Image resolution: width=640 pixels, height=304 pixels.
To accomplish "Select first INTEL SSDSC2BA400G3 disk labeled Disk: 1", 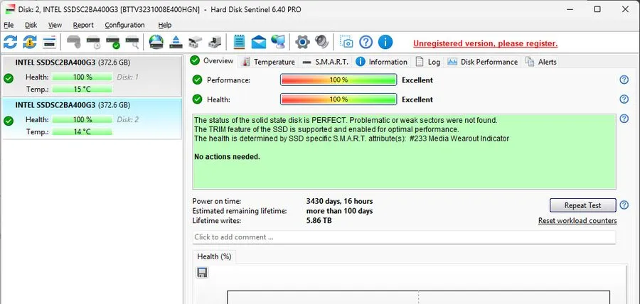I will 92,76.
